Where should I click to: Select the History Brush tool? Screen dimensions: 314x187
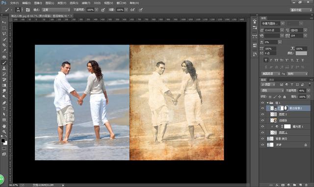click(4, 74)
